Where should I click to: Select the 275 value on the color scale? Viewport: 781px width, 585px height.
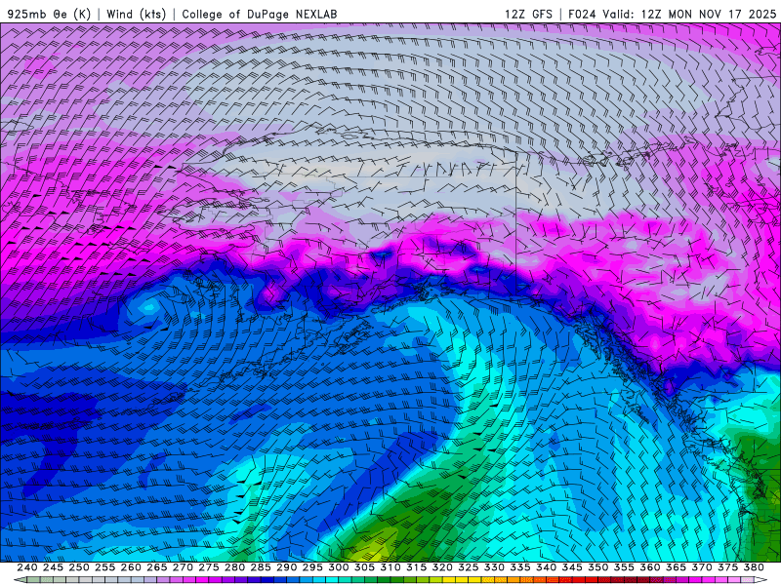click(208, 567)
